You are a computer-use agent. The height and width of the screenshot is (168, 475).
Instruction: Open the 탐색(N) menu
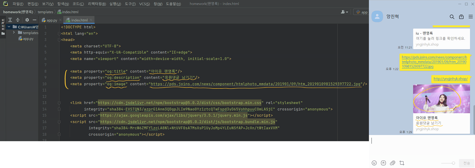click(x=63, y=4)
